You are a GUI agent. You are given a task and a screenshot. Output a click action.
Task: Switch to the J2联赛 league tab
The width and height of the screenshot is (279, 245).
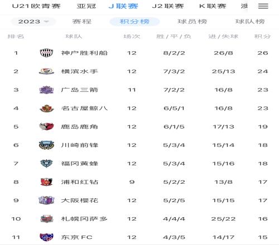pyautogui.click(x=168, y=6)
